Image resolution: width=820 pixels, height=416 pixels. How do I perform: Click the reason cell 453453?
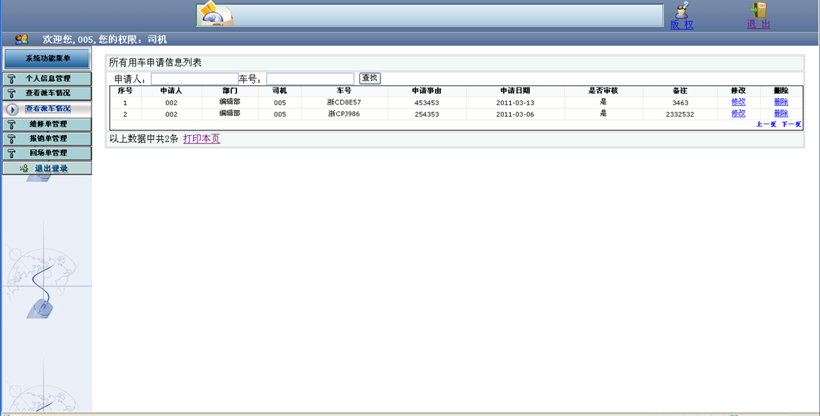[426, 103]
